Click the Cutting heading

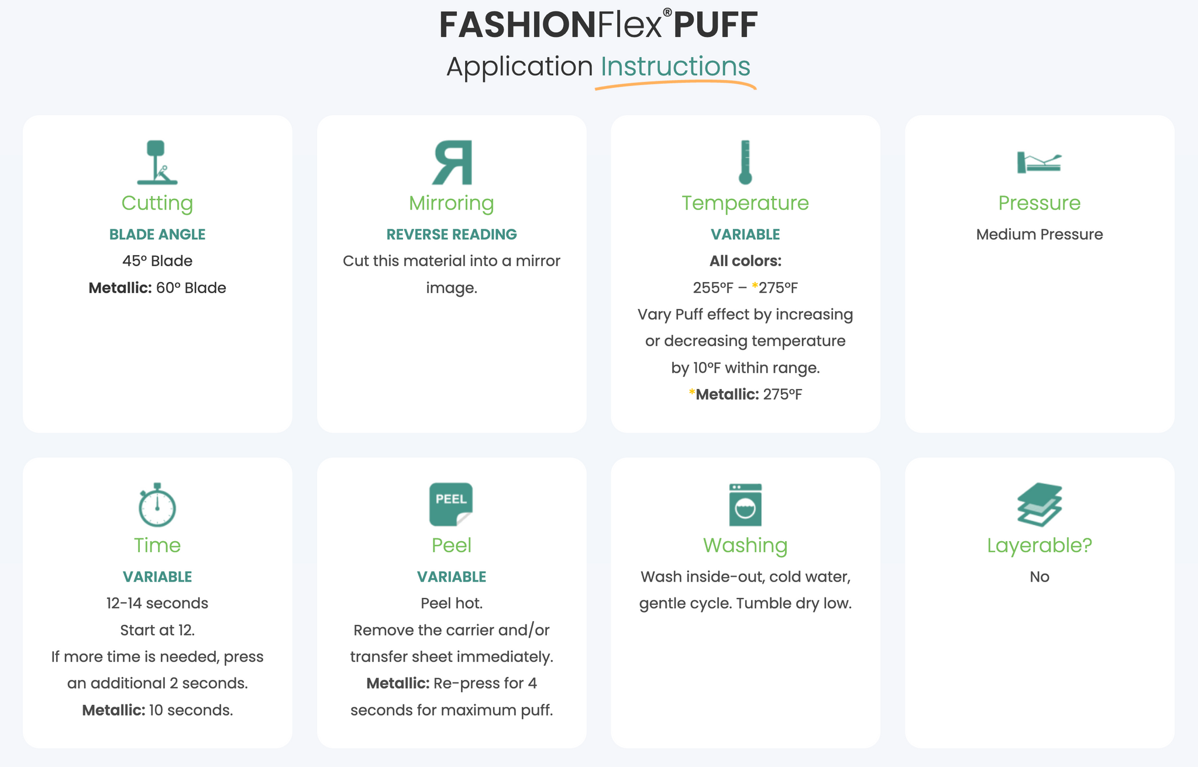157,203
